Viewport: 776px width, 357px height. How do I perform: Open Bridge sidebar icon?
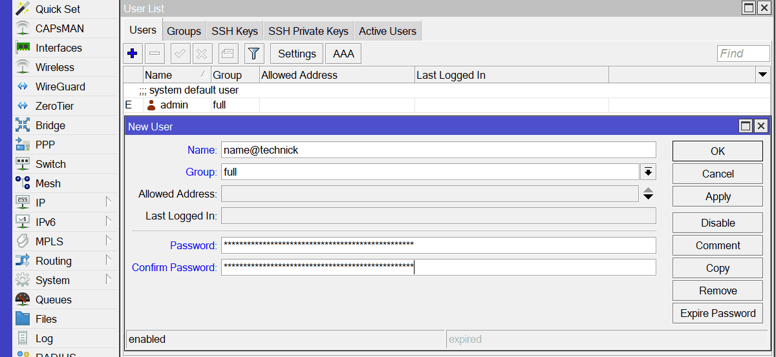coord(23,125)
